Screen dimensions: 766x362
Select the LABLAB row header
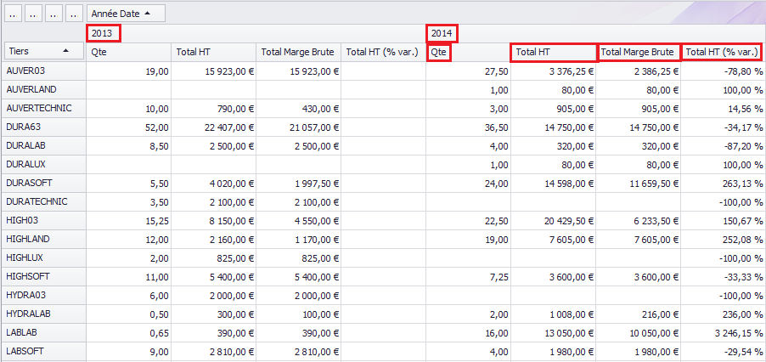(44, 333)
